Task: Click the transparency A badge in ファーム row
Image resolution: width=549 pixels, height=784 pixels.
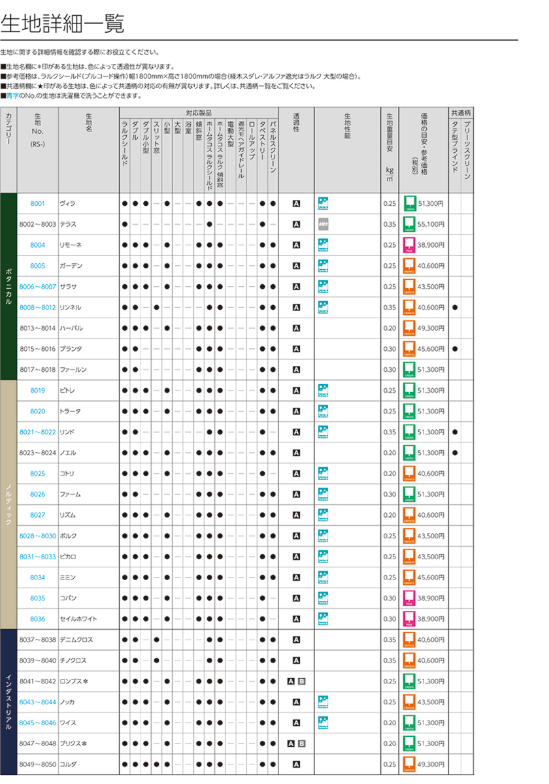Action: tap(296, 494)
